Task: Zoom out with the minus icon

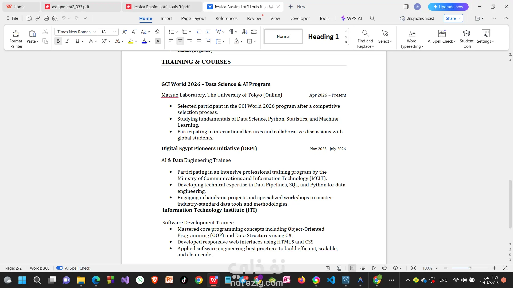Action: (445, 268)
